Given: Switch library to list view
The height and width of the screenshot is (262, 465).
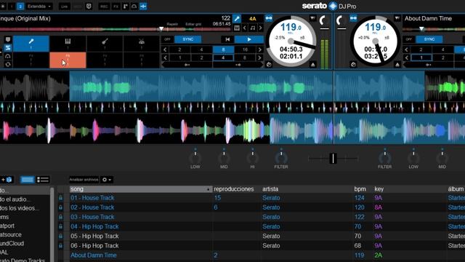Looking at the screenshot, I should (43, 180).
